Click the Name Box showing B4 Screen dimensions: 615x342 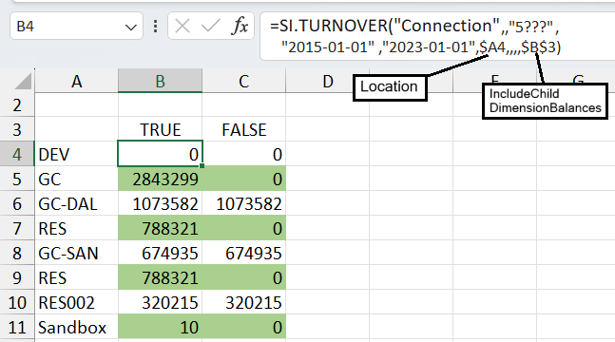tap(76, 26)
